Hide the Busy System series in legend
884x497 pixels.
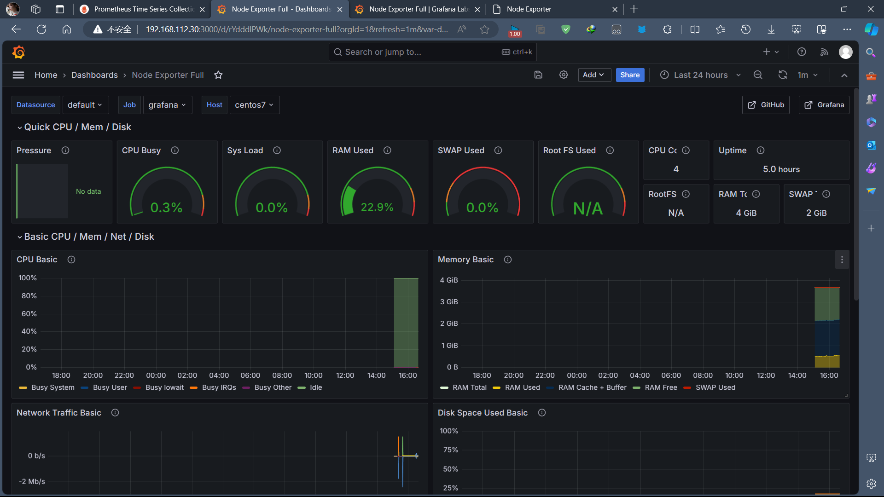coord(52,387)
